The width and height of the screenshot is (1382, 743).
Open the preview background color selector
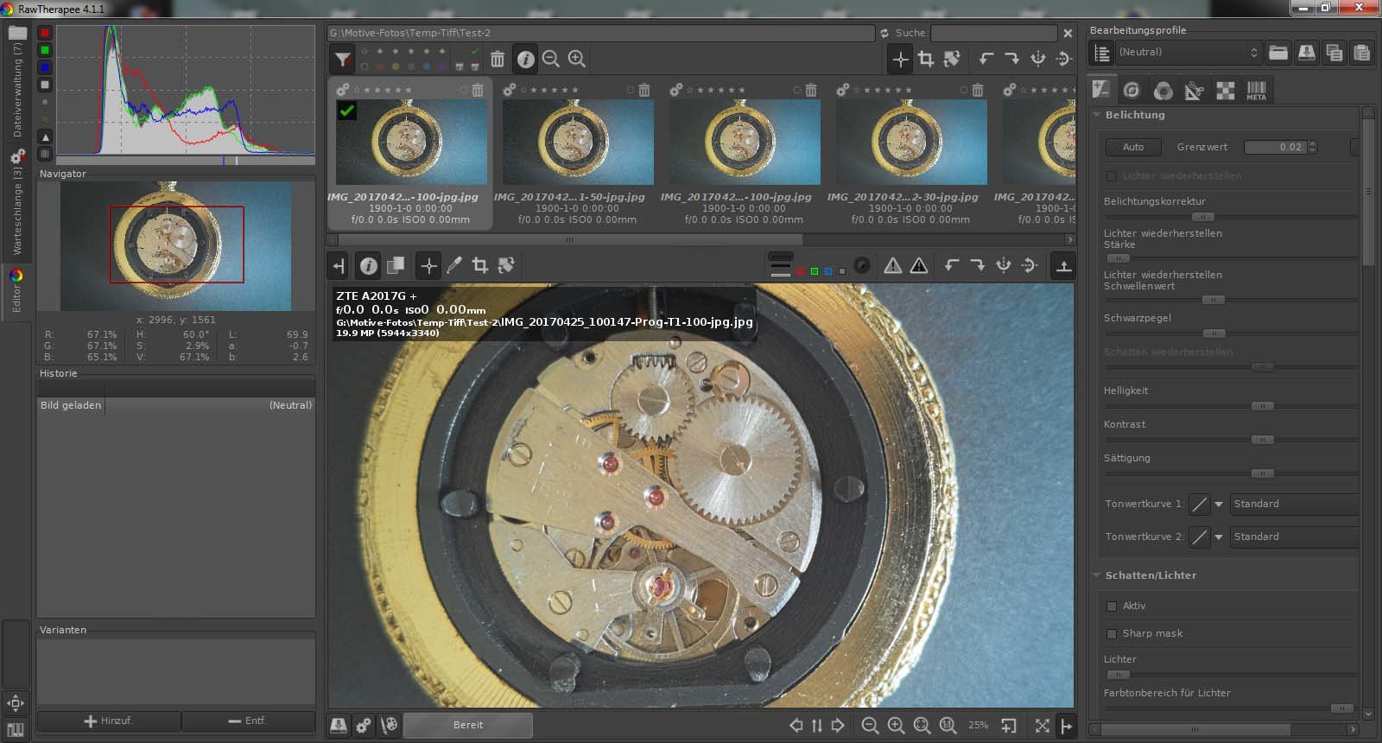pos(780,265)
